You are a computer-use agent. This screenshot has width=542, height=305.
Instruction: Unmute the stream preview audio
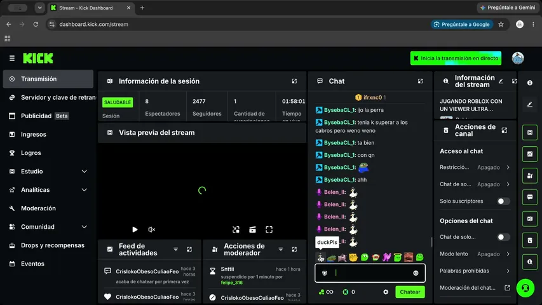coord(151,229)
